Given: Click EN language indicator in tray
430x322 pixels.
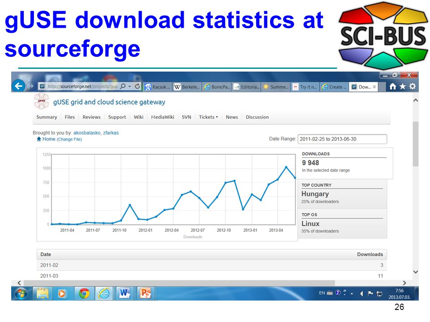Looking at the screenshot, I should [x=322, y=293].
